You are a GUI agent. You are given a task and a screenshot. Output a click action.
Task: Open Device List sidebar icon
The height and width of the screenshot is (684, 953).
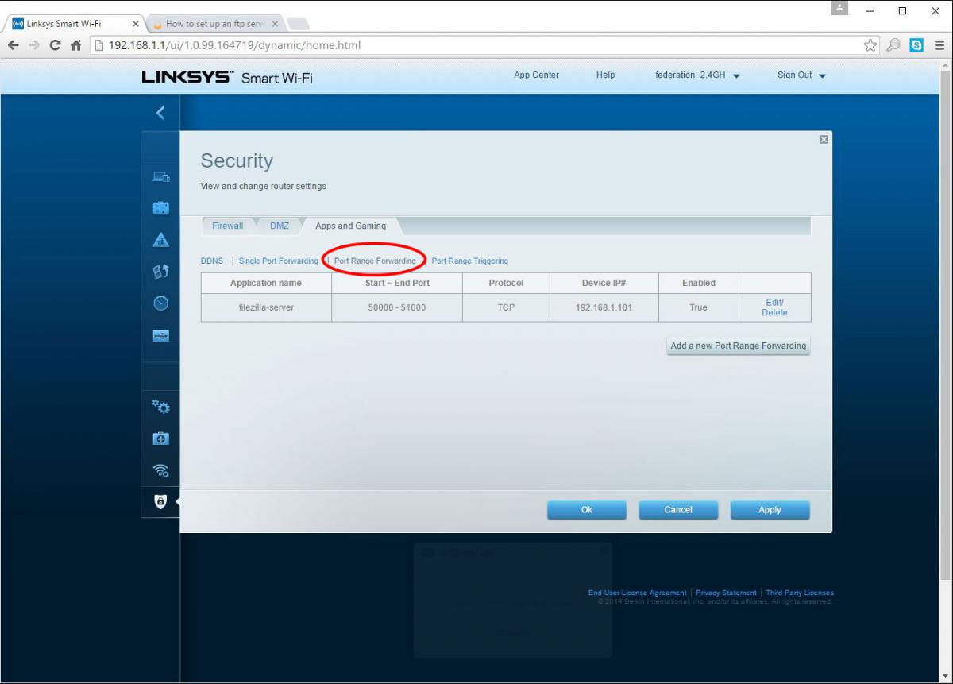(x=160, y=176)
